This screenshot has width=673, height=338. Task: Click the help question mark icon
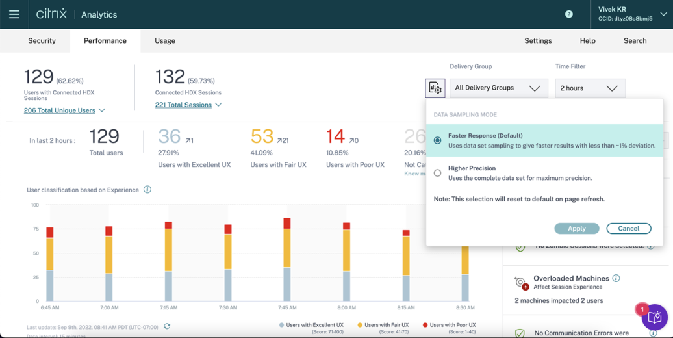click(569, 14)
